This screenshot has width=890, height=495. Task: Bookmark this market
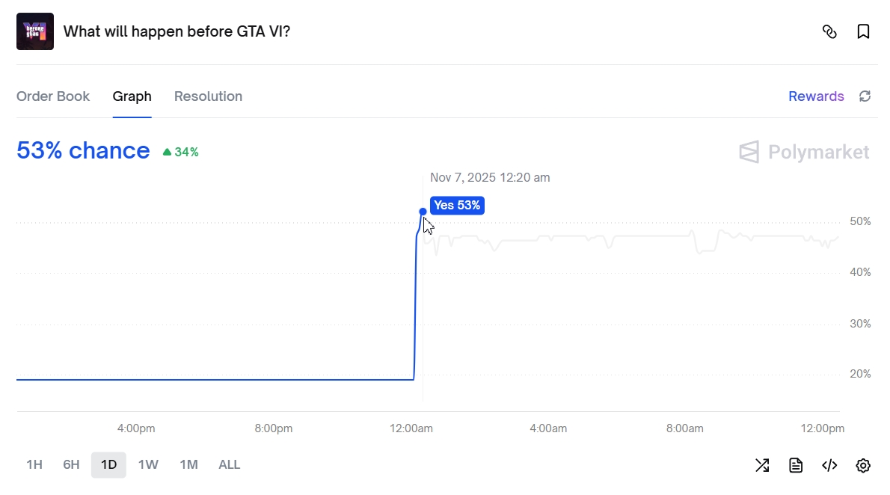point(863,31)
